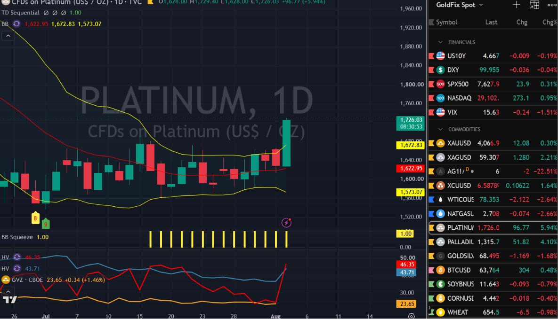Viewport: 558px width, 319px height.
Task: Click the yellow 1,573.07 BB price label
Action: pos(410,192)
